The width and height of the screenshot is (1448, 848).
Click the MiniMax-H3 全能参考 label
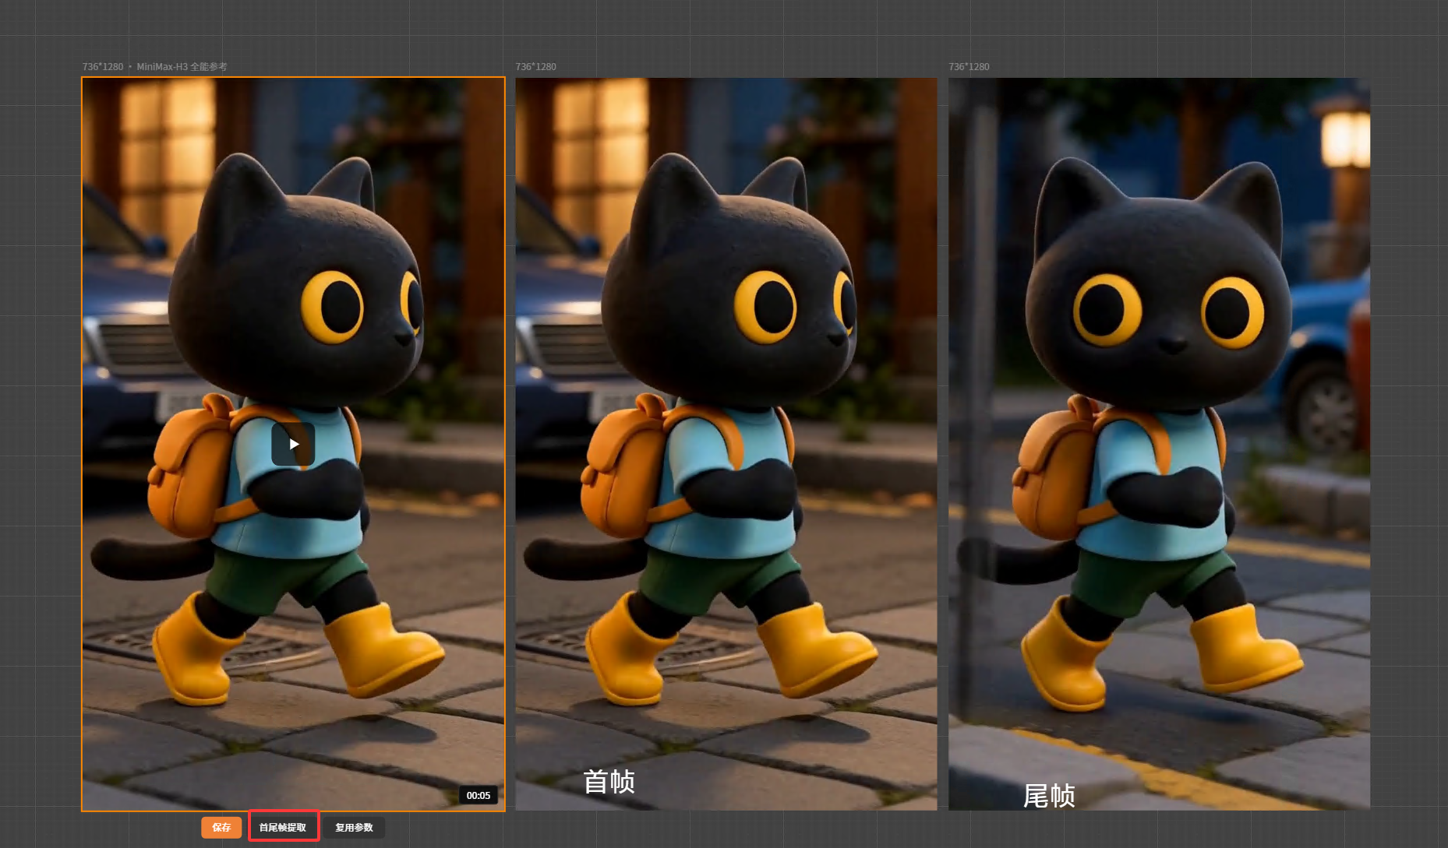tap(182, 67)
